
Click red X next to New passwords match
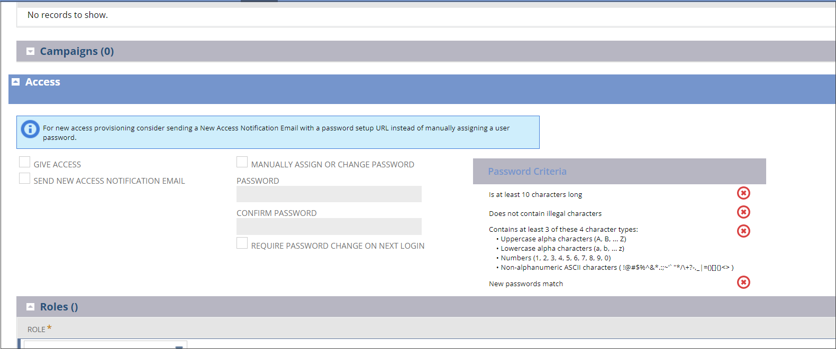(x=743, y=282)
